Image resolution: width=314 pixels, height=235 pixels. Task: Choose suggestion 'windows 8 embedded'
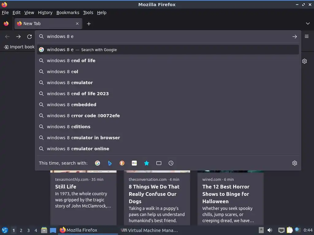click(x=168, y=105)
